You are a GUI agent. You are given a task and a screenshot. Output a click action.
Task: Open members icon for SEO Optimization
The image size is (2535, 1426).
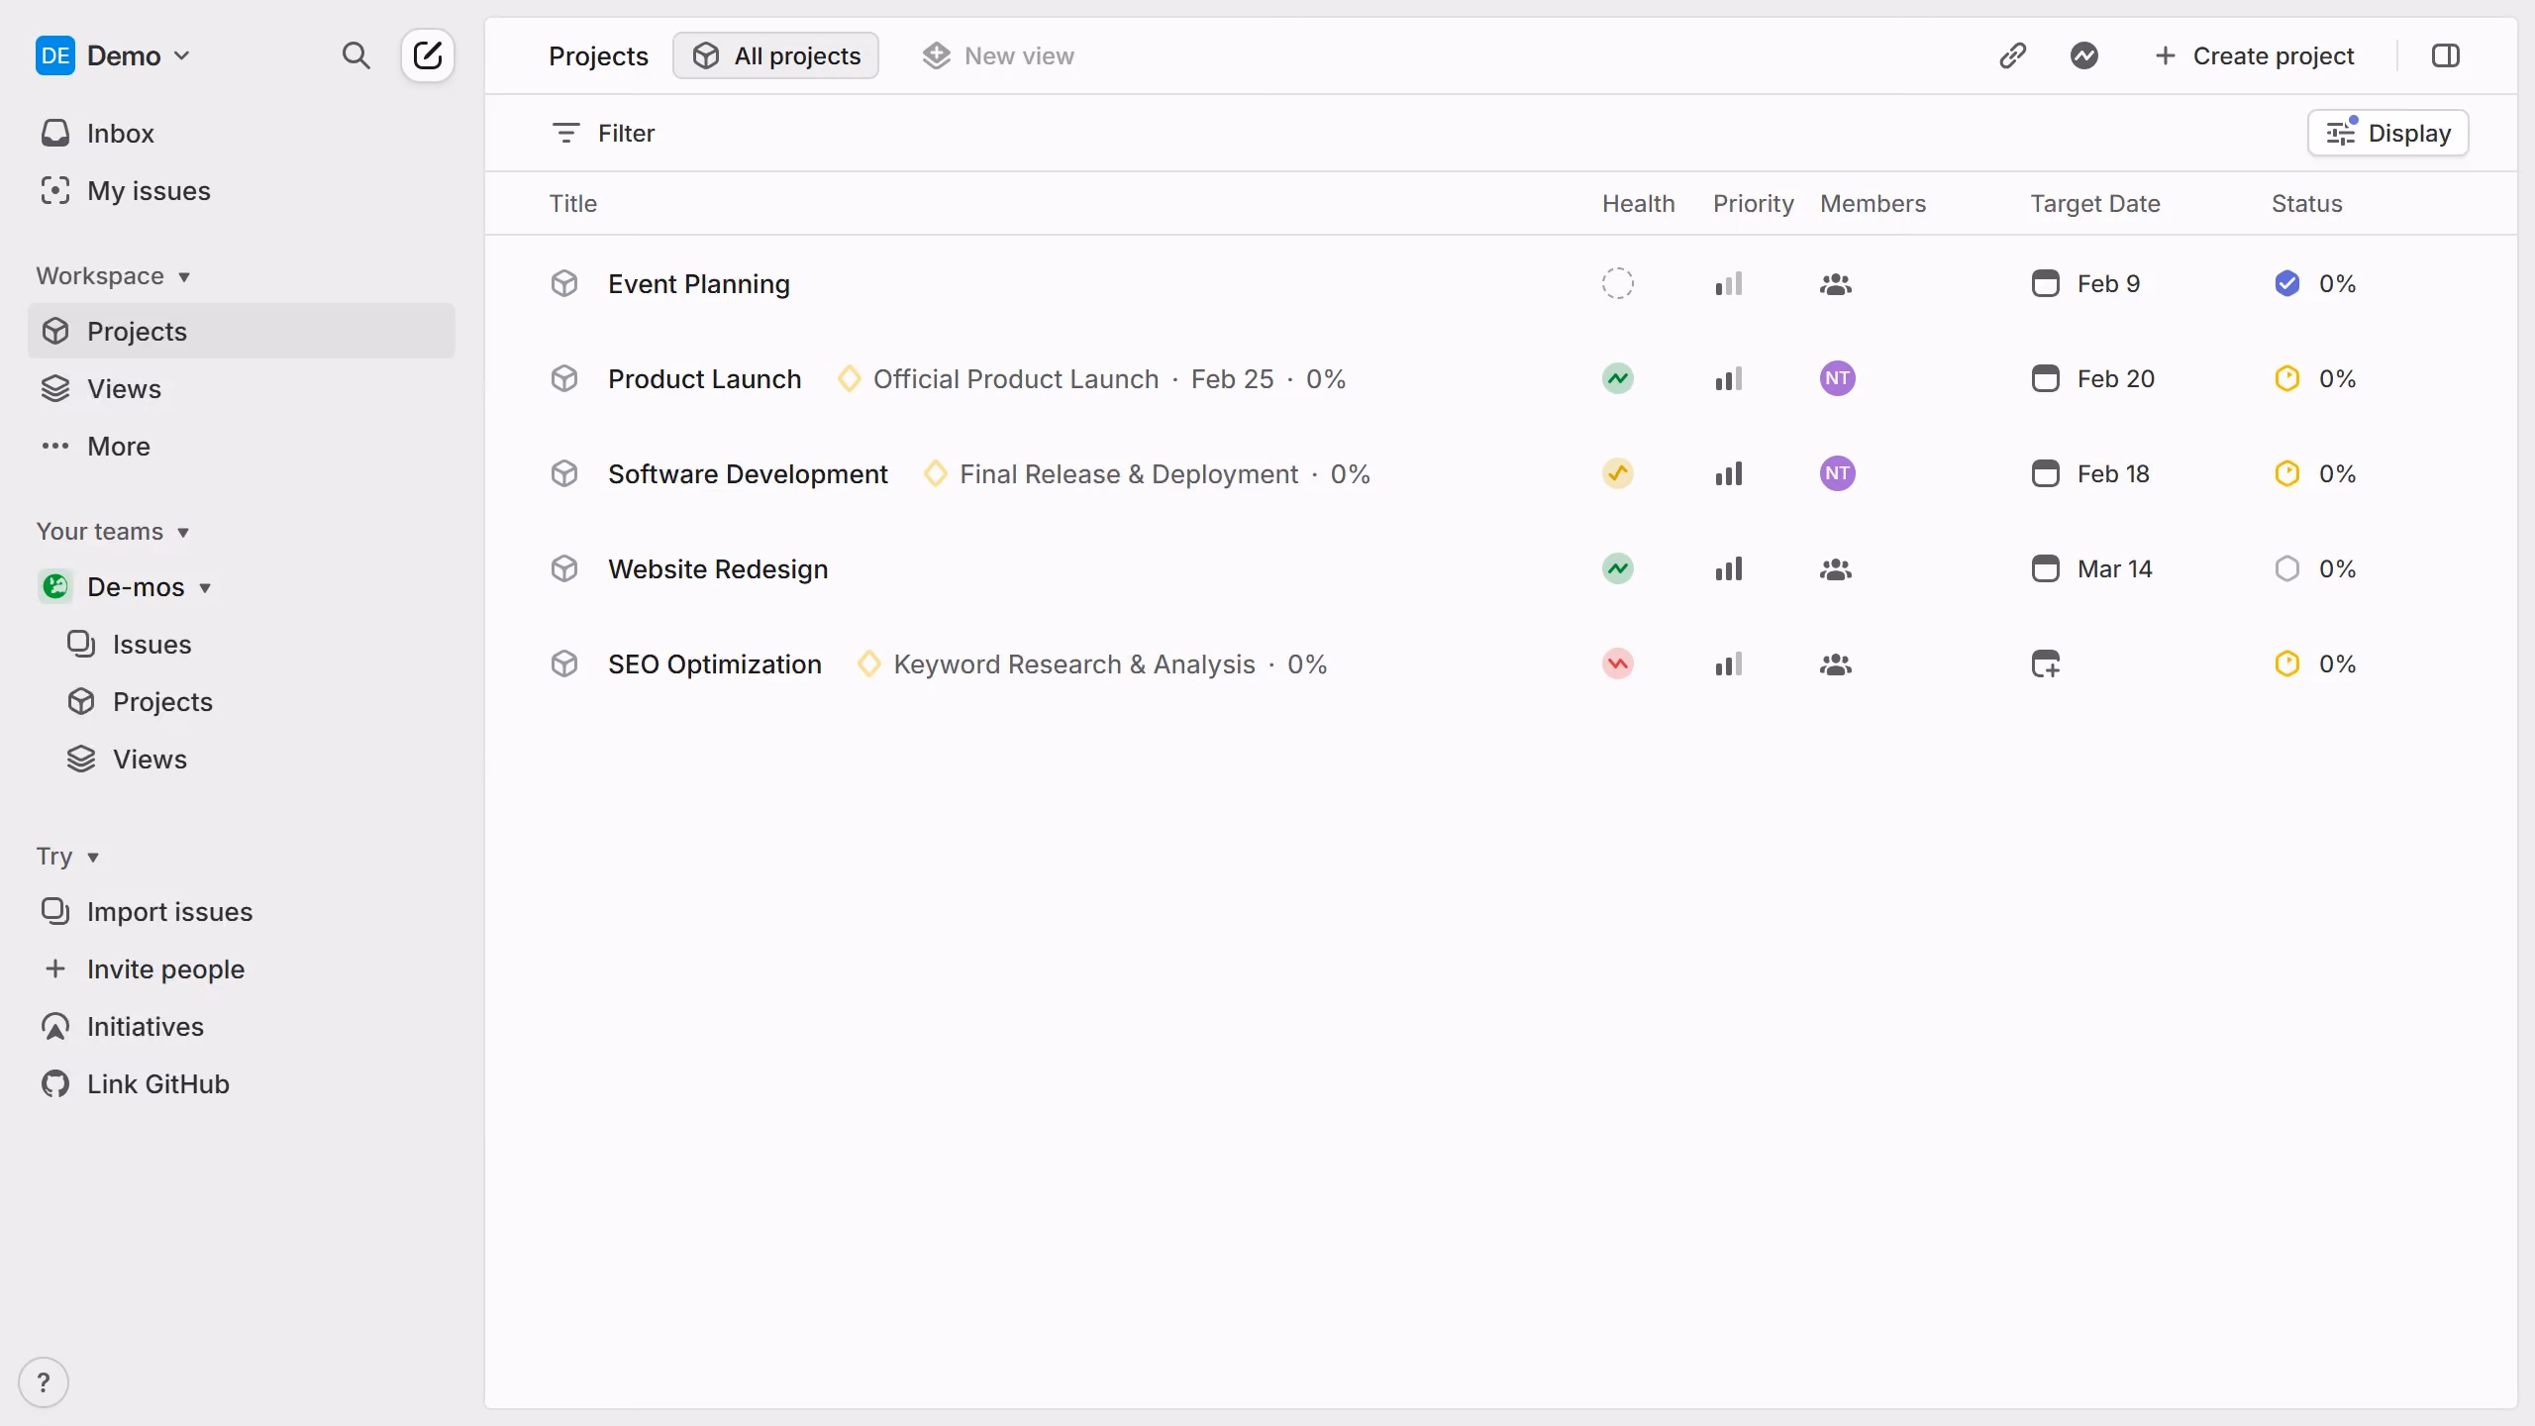[x=1836, y=664]
